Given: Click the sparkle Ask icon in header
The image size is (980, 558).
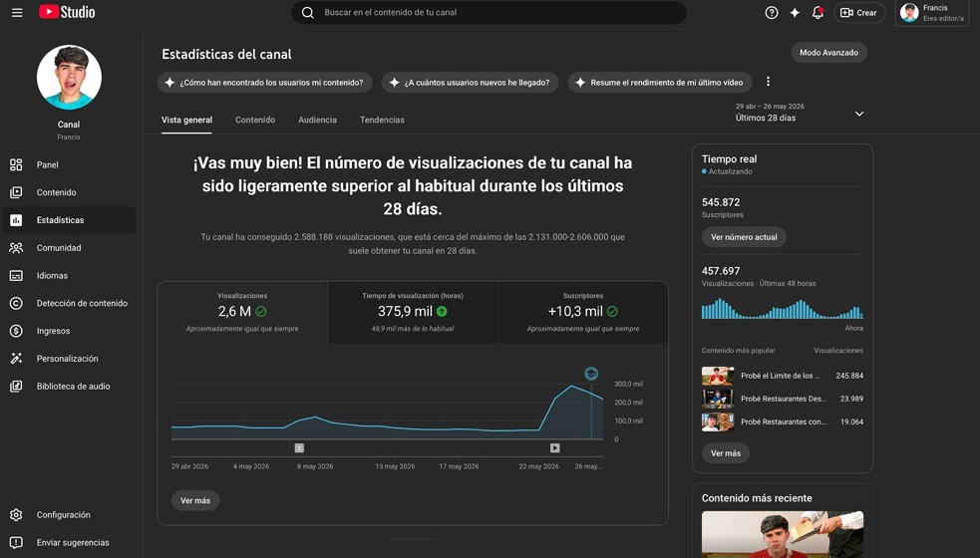Looking at the screenshot, I should (x=795, y=13).
